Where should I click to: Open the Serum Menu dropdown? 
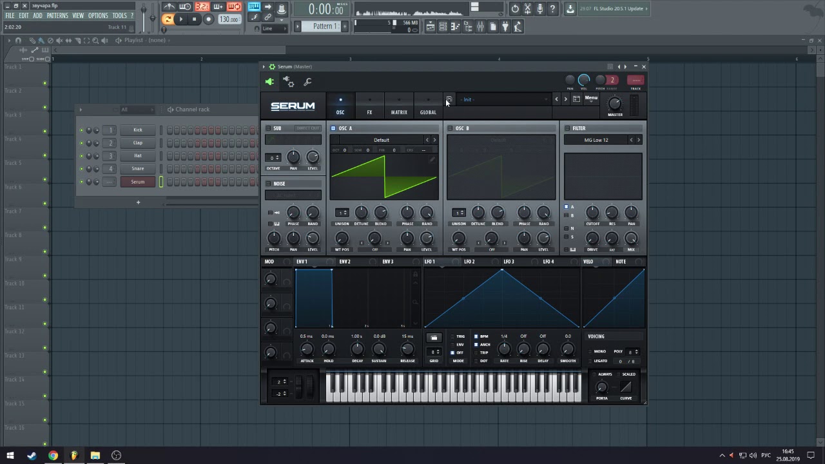click(x=591, y=99)
